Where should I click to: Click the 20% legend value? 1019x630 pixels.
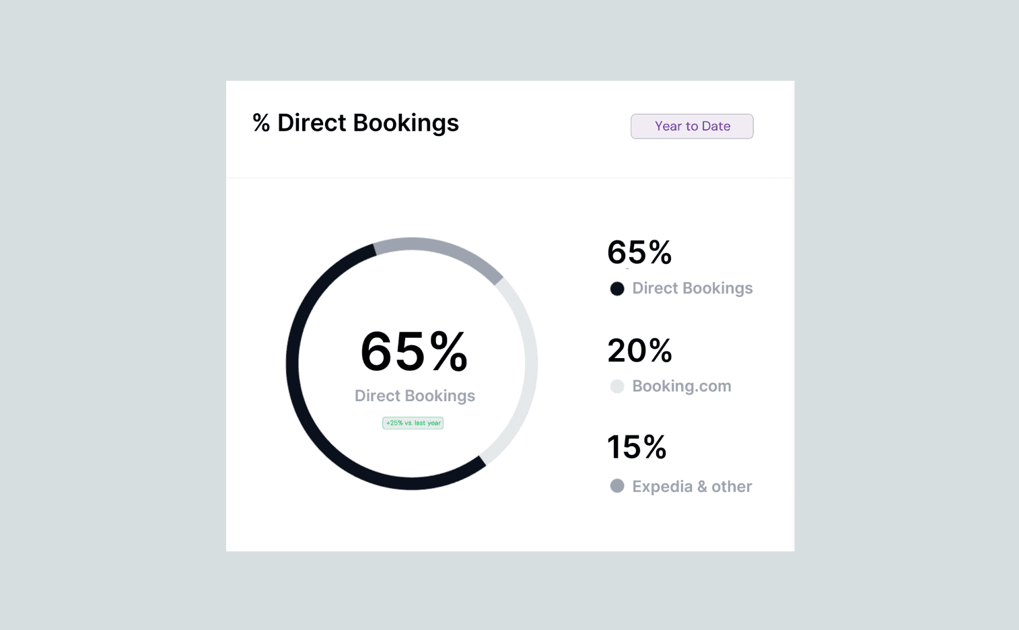(x=639, y=350)
